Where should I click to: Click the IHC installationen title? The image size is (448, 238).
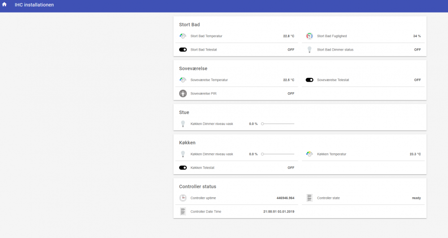coord(34,5)
